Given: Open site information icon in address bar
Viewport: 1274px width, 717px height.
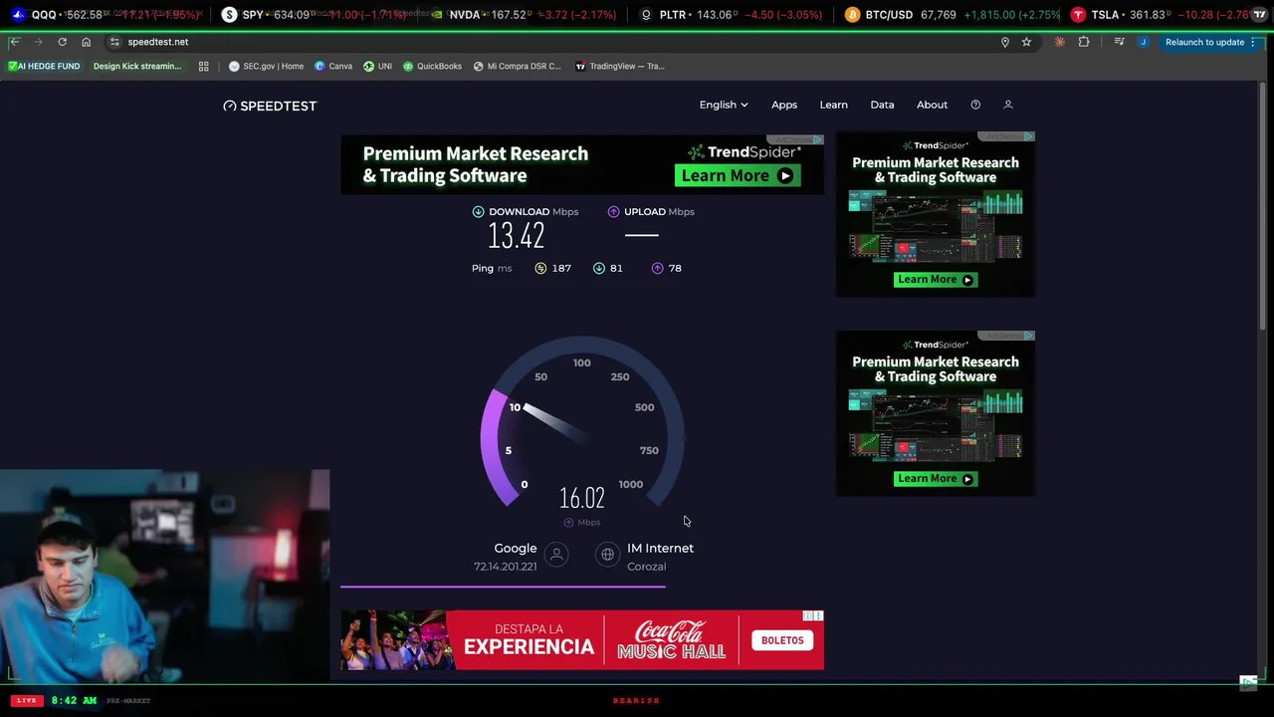Looking at the screenshot, I should (x=114, y=42).
